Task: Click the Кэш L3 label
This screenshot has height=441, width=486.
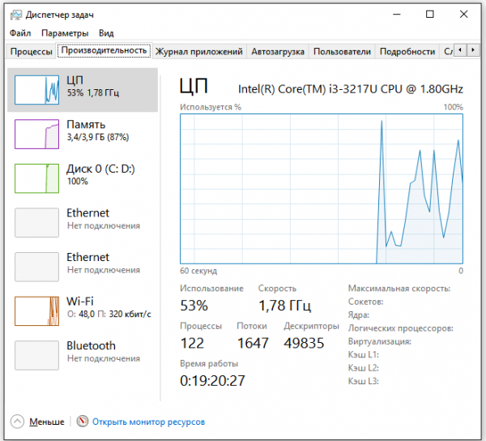Action: click(x=363, y=381)
